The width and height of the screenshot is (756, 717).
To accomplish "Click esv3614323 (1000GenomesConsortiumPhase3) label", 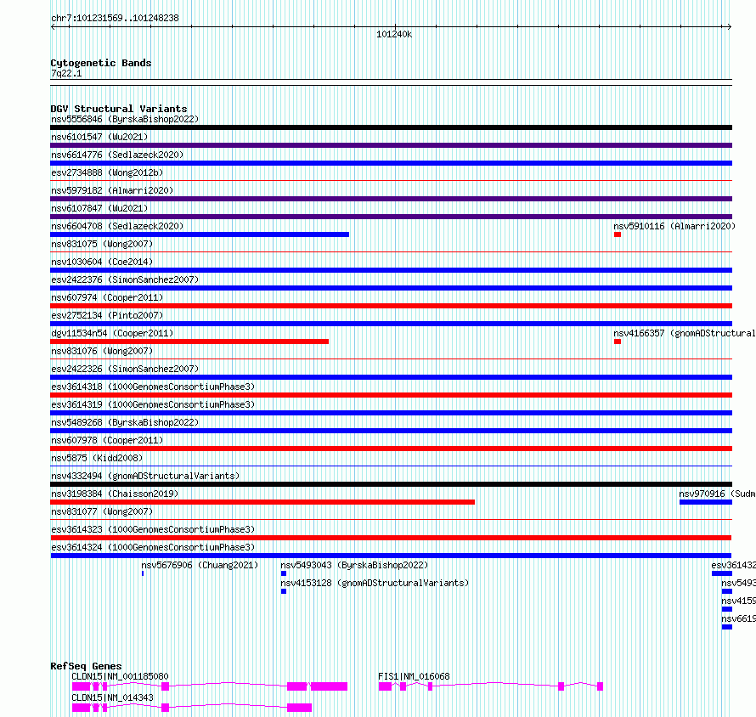I will click(153, 529).
